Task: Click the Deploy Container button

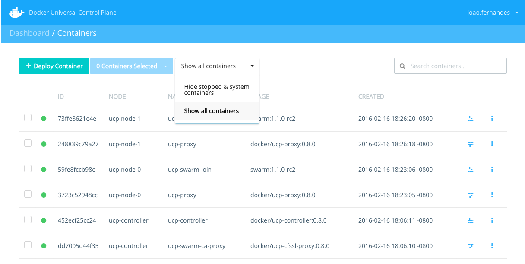Action: [x=54, y=66]
